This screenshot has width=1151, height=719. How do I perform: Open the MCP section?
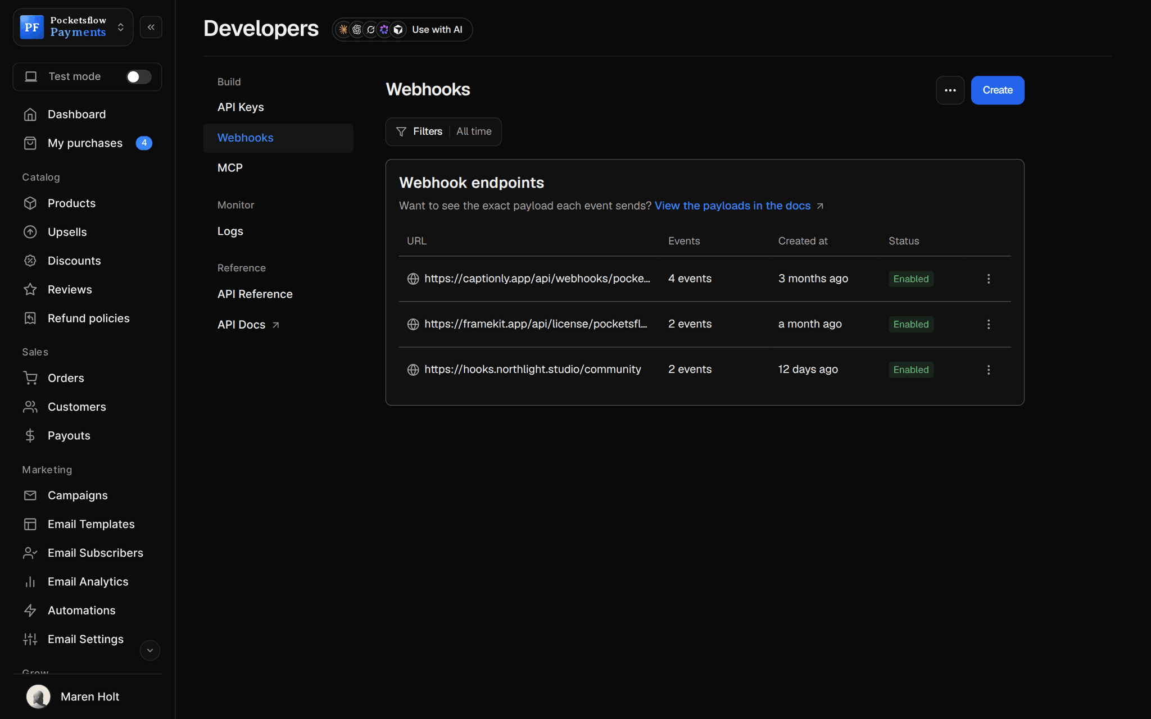click(x=230, y=168)
